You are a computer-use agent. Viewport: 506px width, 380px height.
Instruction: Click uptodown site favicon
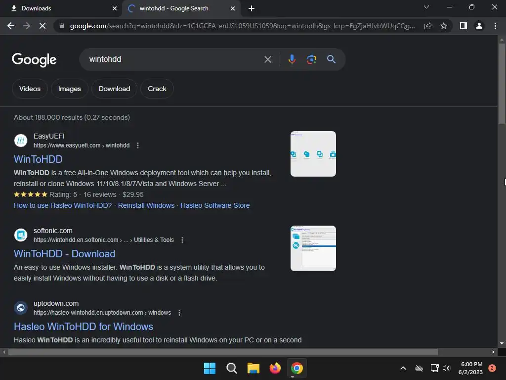21,308
